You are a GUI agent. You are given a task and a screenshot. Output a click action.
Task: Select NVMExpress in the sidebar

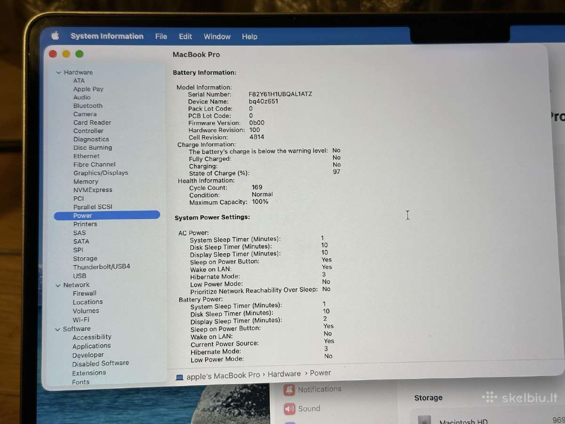click(93, 190)
